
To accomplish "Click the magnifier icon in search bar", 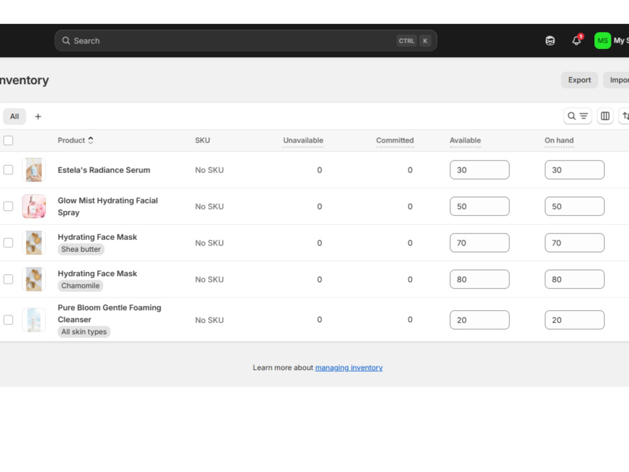I will tap(66, 40).
